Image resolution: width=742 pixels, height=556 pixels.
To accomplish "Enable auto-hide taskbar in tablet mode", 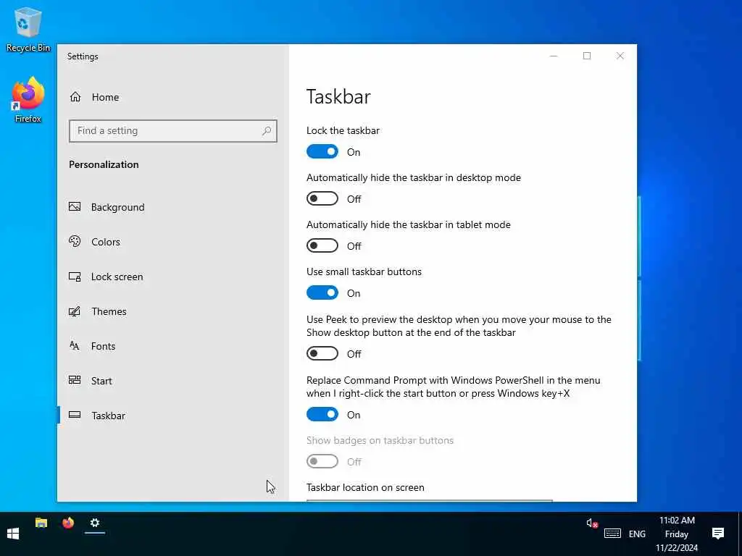I will pos(322,246).
